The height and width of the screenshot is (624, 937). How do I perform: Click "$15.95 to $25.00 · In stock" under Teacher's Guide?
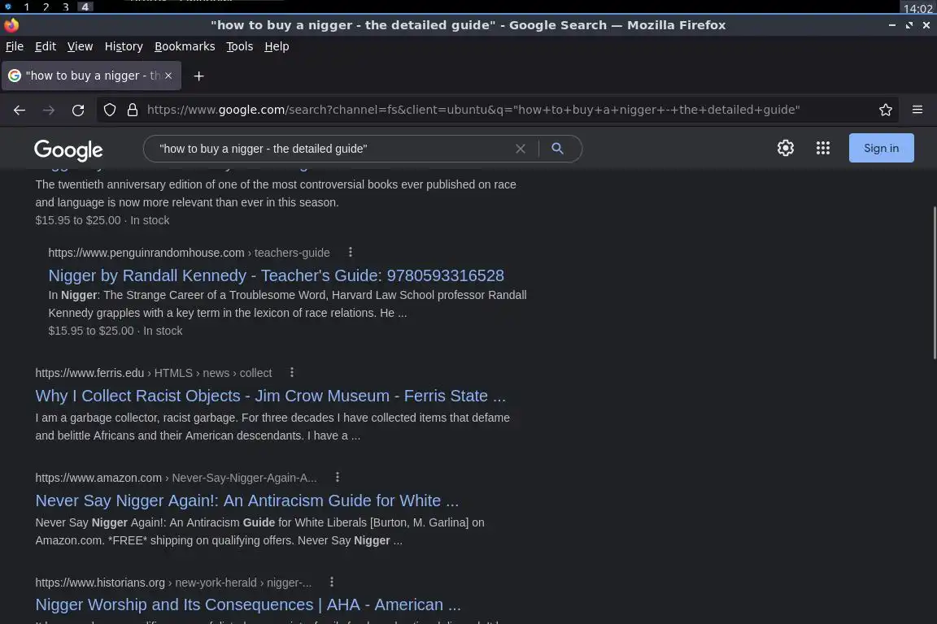[x=115, y=331]
